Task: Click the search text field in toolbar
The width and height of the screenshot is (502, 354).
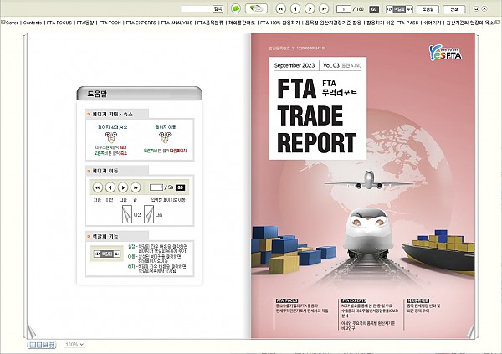Action: (x=197, y=9)
